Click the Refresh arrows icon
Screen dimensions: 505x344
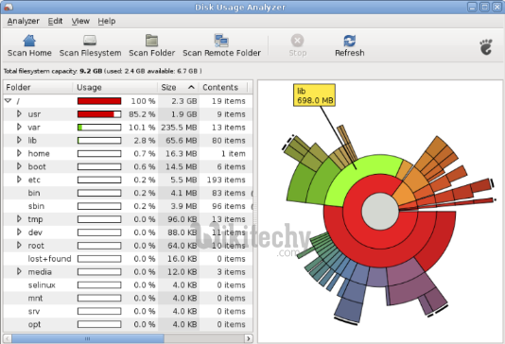tap(350, 41)
